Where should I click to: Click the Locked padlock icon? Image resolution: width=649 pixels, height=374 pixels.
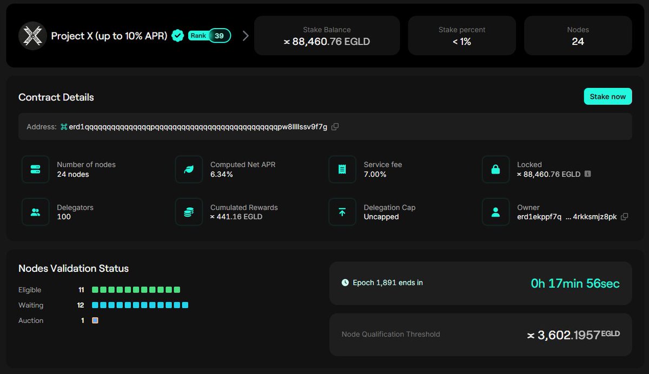[495, 169]
